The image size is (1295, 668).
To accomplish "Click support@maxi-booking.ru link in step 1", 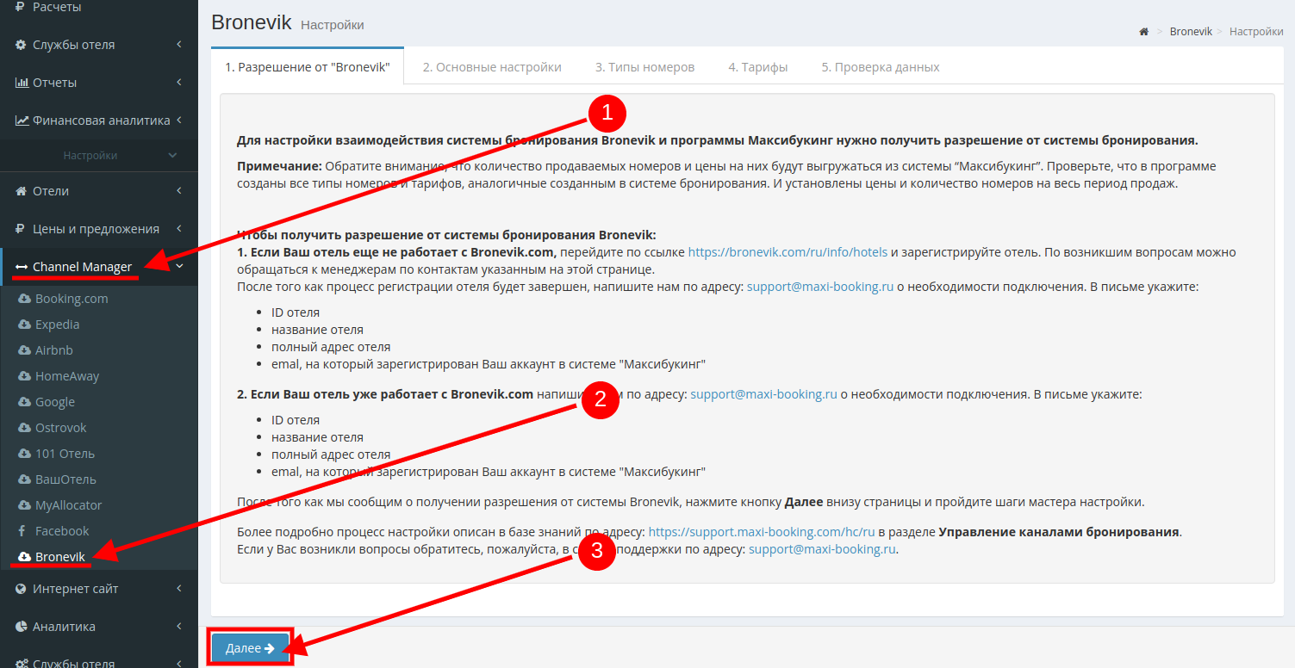I will pos(820,287).
